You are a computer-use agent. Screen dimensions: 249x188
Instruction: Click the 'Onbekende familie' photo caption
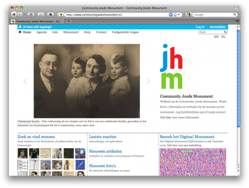tap(28, 121)
